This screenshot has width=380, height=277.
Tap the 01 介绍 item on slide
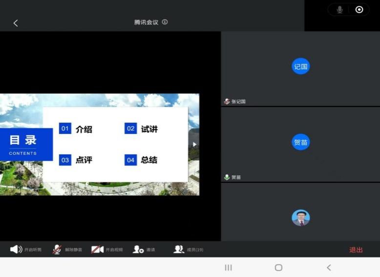point(76,129)
